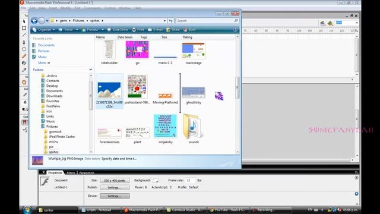
Task: Open the stage zoom percentage dropdown
Action: pos(357,23)
